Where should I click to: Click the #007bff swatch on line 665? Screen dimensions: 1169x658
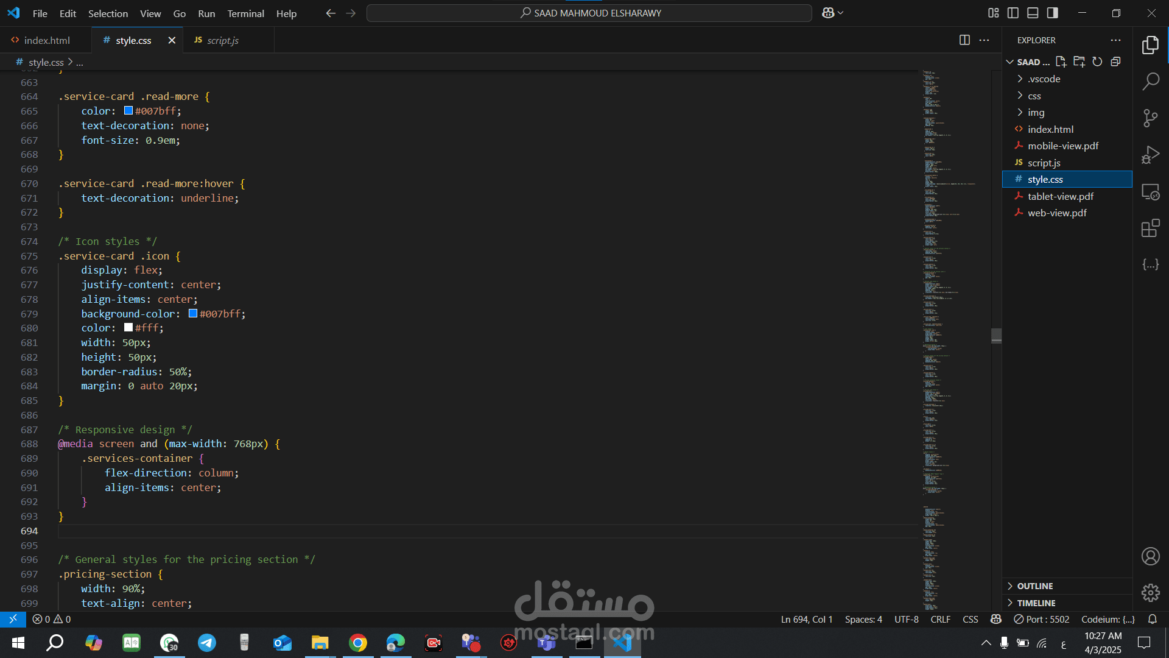[128, 111]
